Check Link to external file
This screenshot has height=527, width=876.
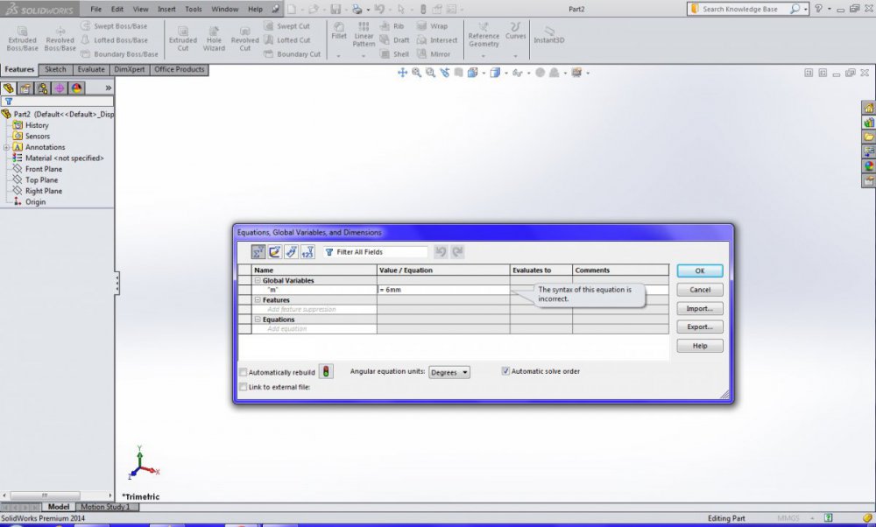pos(244,387)
